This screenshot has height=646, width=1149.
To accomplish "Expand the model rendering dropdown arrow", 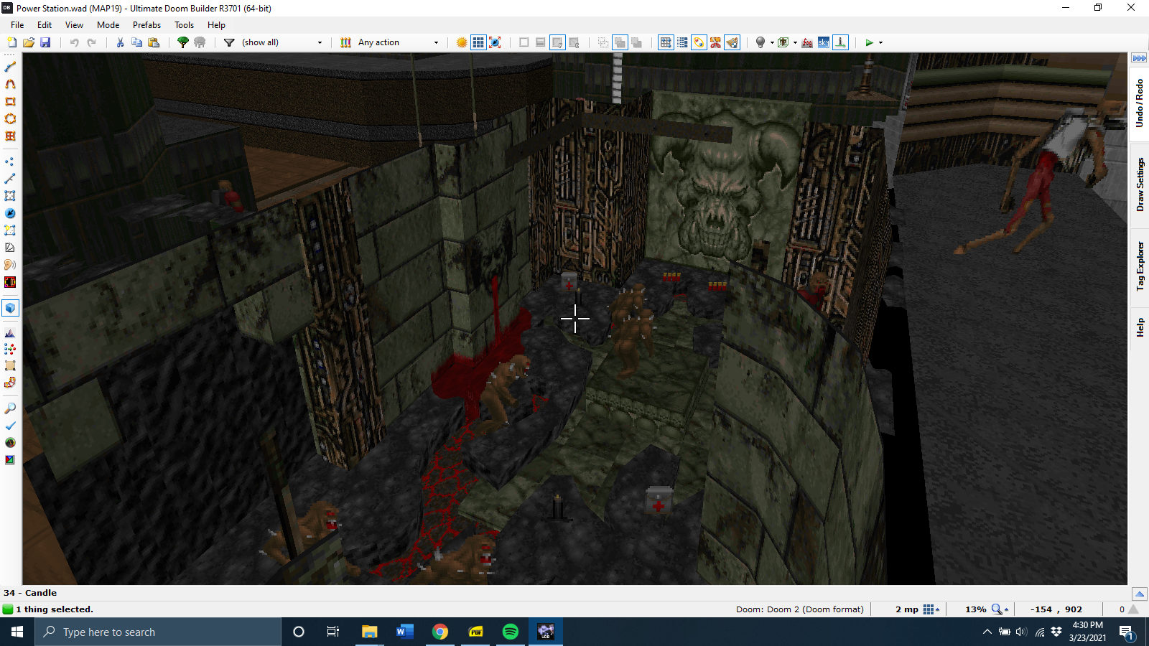I will (795, 42).
